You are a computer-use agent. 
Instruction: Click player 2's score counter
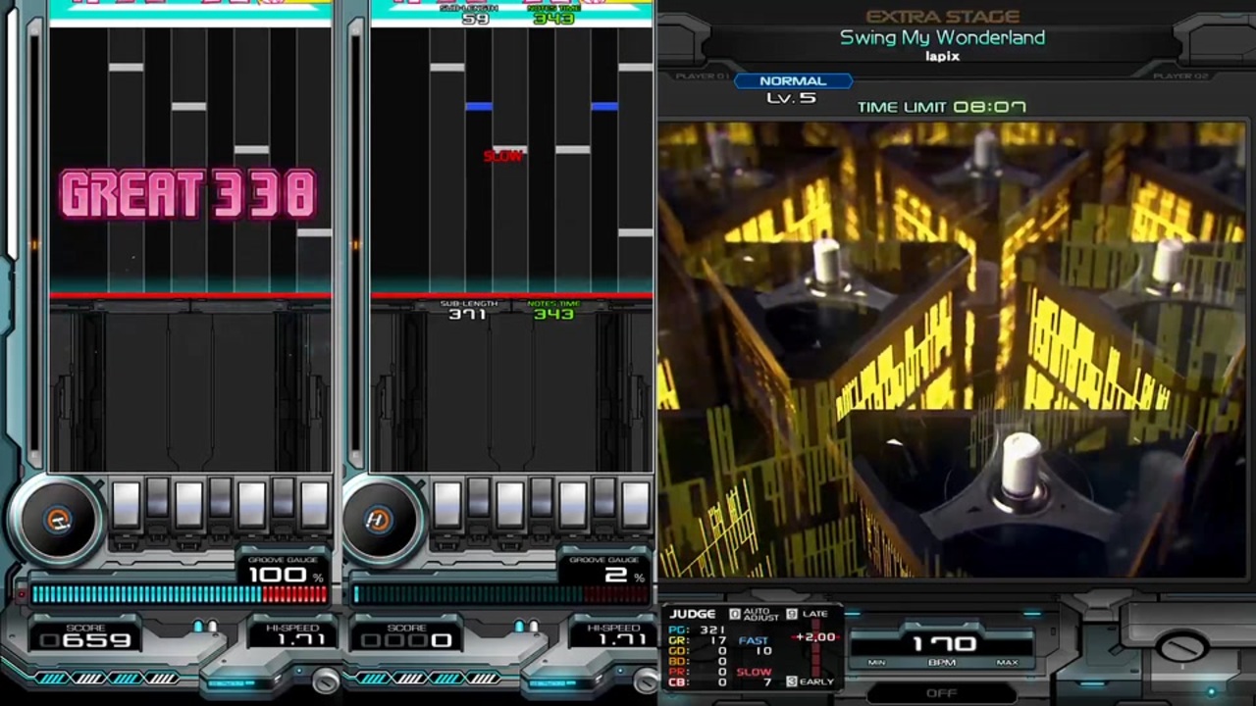click(x=407, y=640)
